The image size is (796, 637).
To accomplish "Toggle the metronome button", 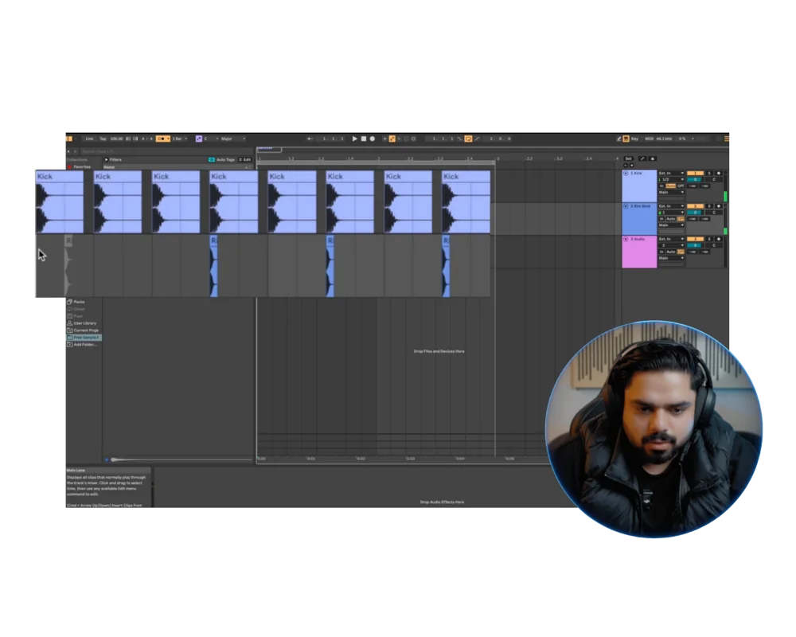I will pyautogui.click(x=161, y=139).
